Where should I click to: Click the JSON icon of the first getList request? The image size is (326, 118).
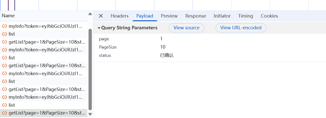point(4,42)
